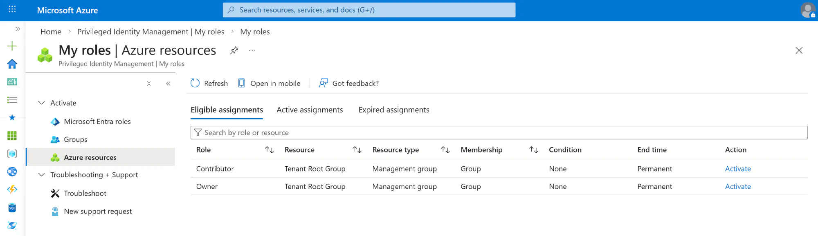This screenshot has width=818, height=236.
Task: Click the End time column header
Action: (652, 150)
